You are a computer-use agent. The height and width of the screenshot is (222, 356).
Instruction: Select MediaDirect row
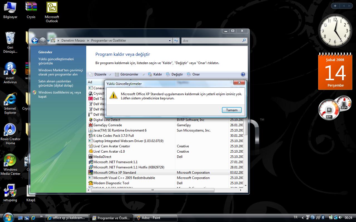166,157
